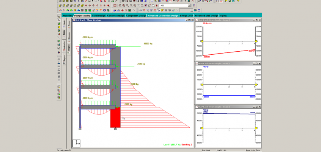Viewport: 321px width, 152px height.
Task: Display whole structure using the red frame icon
Action: tap(115, 6)
